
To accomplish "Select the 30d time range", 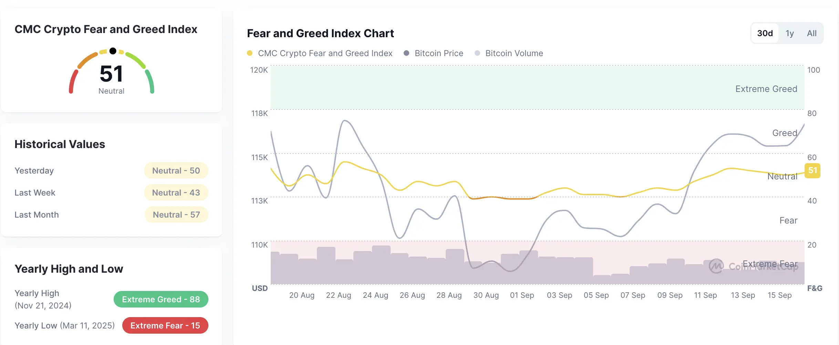I will (x=765, y=33).
